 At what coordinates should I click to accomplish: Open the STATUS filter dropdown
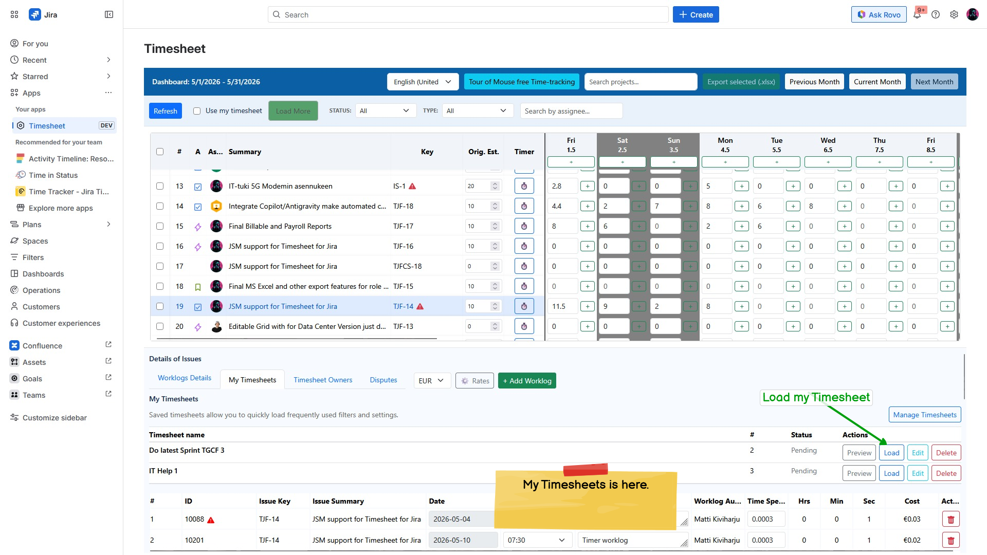tap(386, 111)
